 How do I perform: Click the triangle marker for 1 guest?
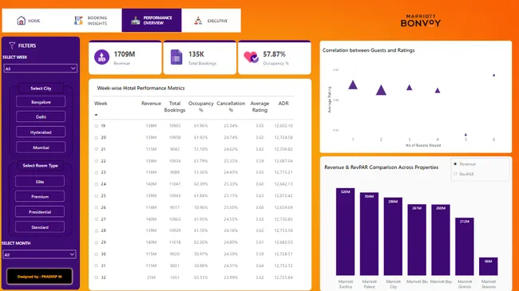(x=353, y=85)
